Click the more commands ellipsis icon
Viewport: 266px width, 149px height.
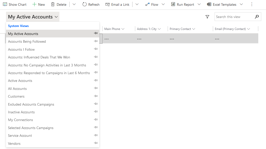[252, 4]
